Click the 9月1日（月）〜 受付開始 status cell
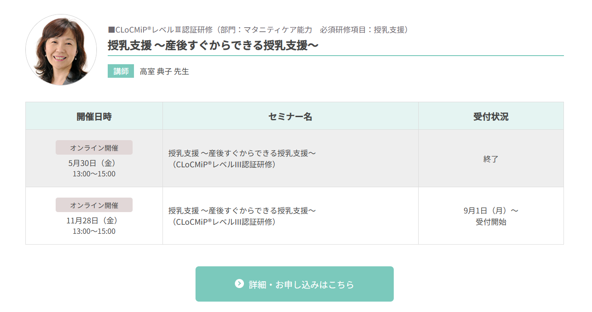Viewport: 592px width, 312px height. (491, 216)
